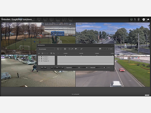
Task: Click the first button left of the frame controls
Action: [42, 67]
